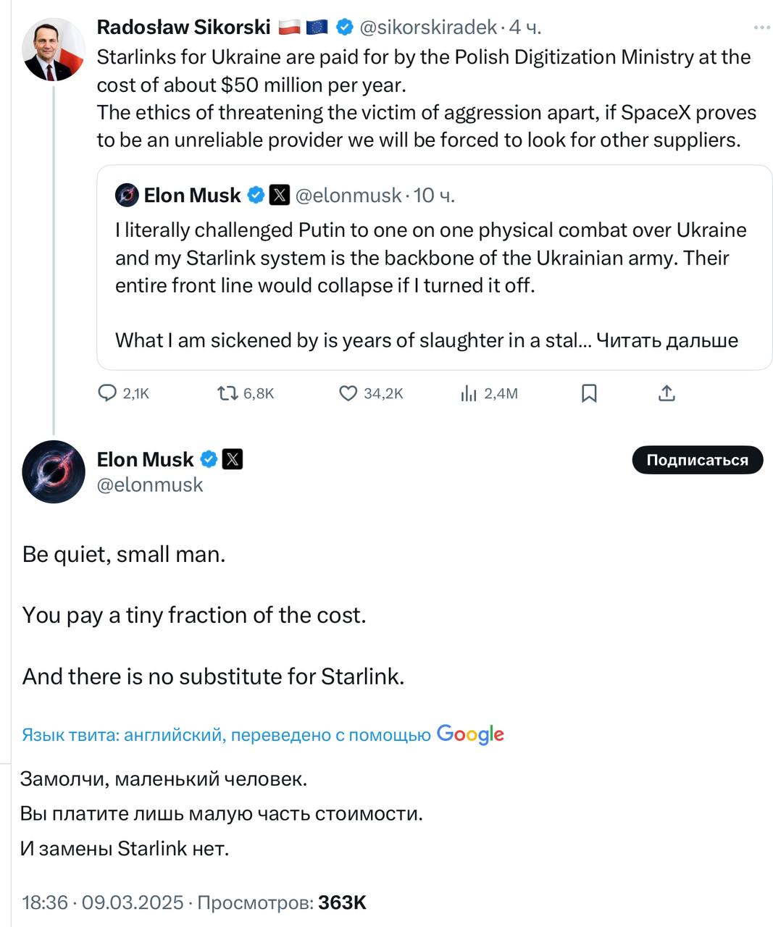Click Elon Musk's verified badge in main tweet
Screen dimensions: 773x927
(209, 459)
